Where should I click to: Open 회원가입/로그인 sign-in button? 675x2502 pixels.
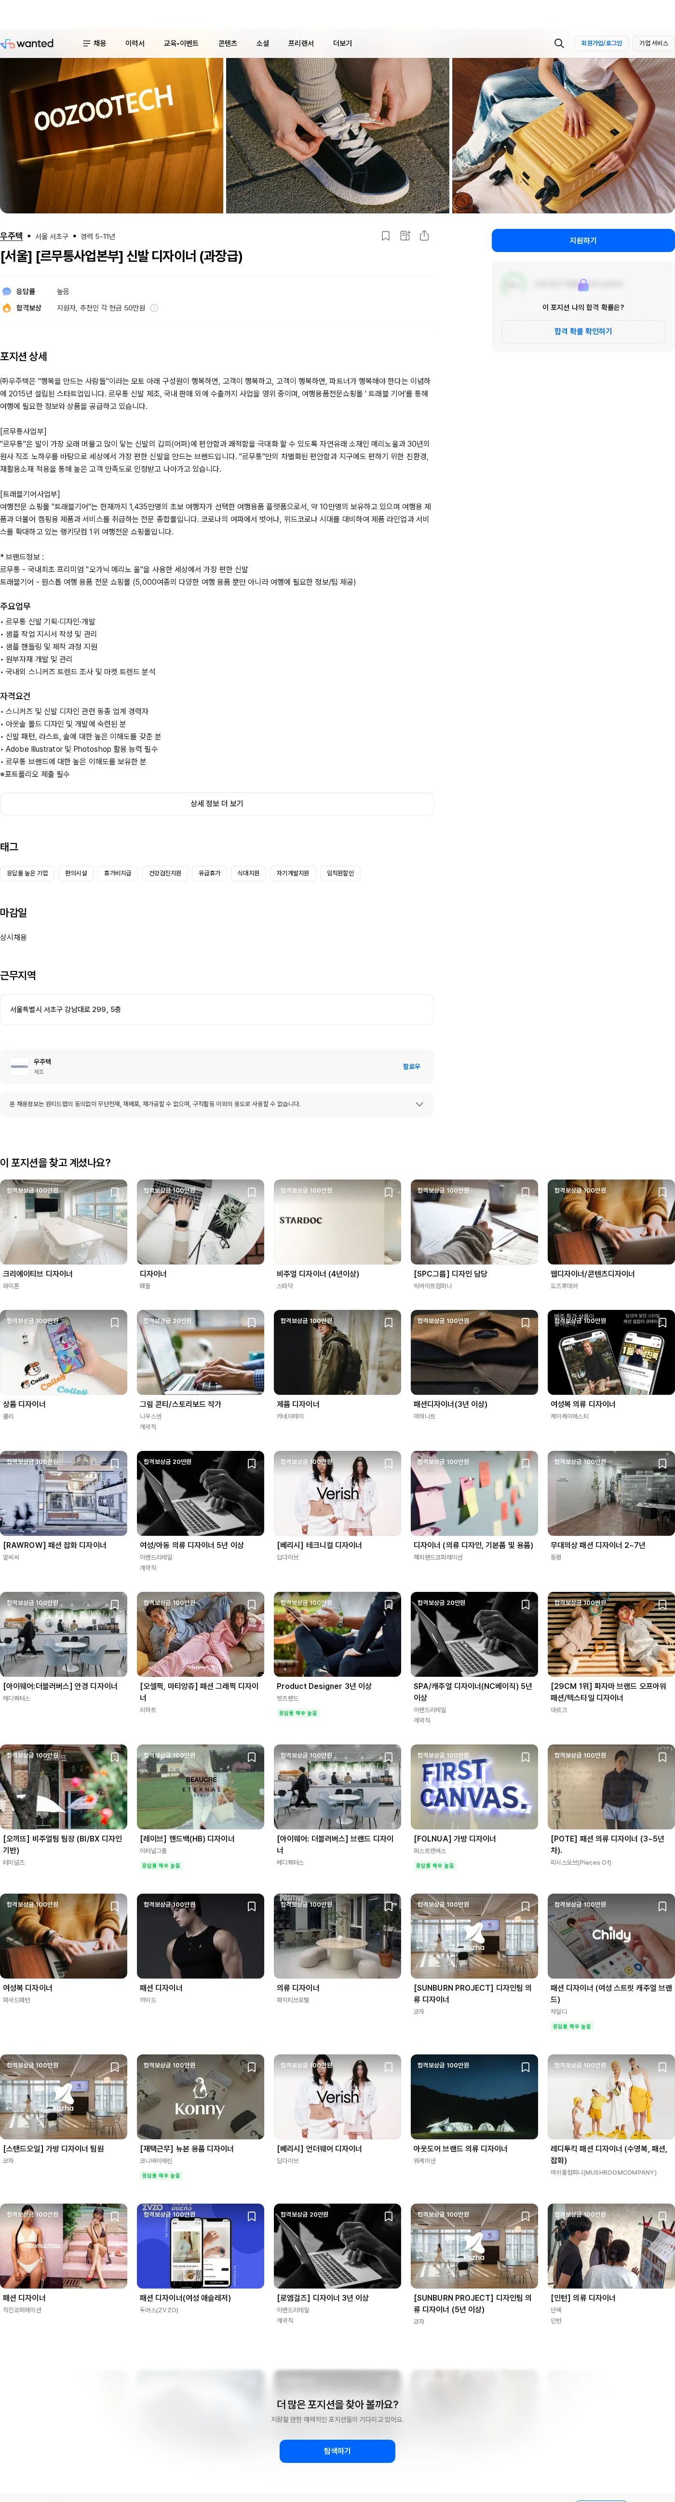(x=601, y=44)
